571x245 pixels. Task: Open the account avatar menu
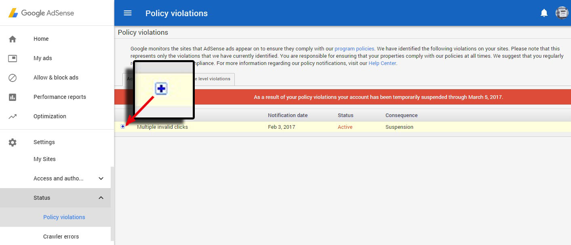click(x=562, y=13)
